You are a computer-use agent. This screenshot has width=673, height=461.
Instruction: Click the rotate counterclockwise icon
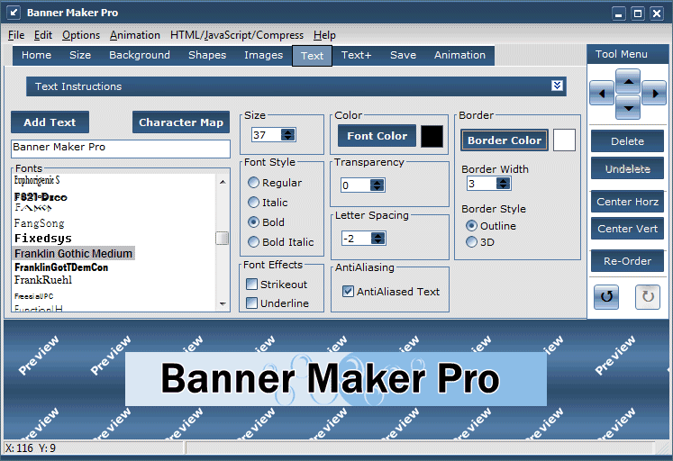pos(605,296)
